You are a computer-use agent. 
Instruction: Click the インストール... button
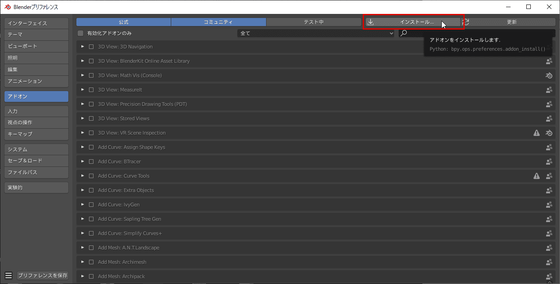point(413,22)
